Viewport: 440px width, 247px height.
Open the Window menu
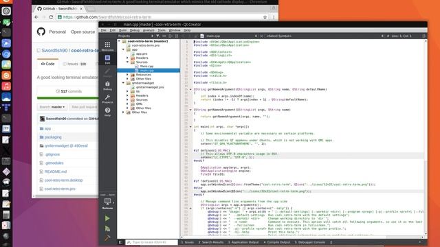coord(175,30)
